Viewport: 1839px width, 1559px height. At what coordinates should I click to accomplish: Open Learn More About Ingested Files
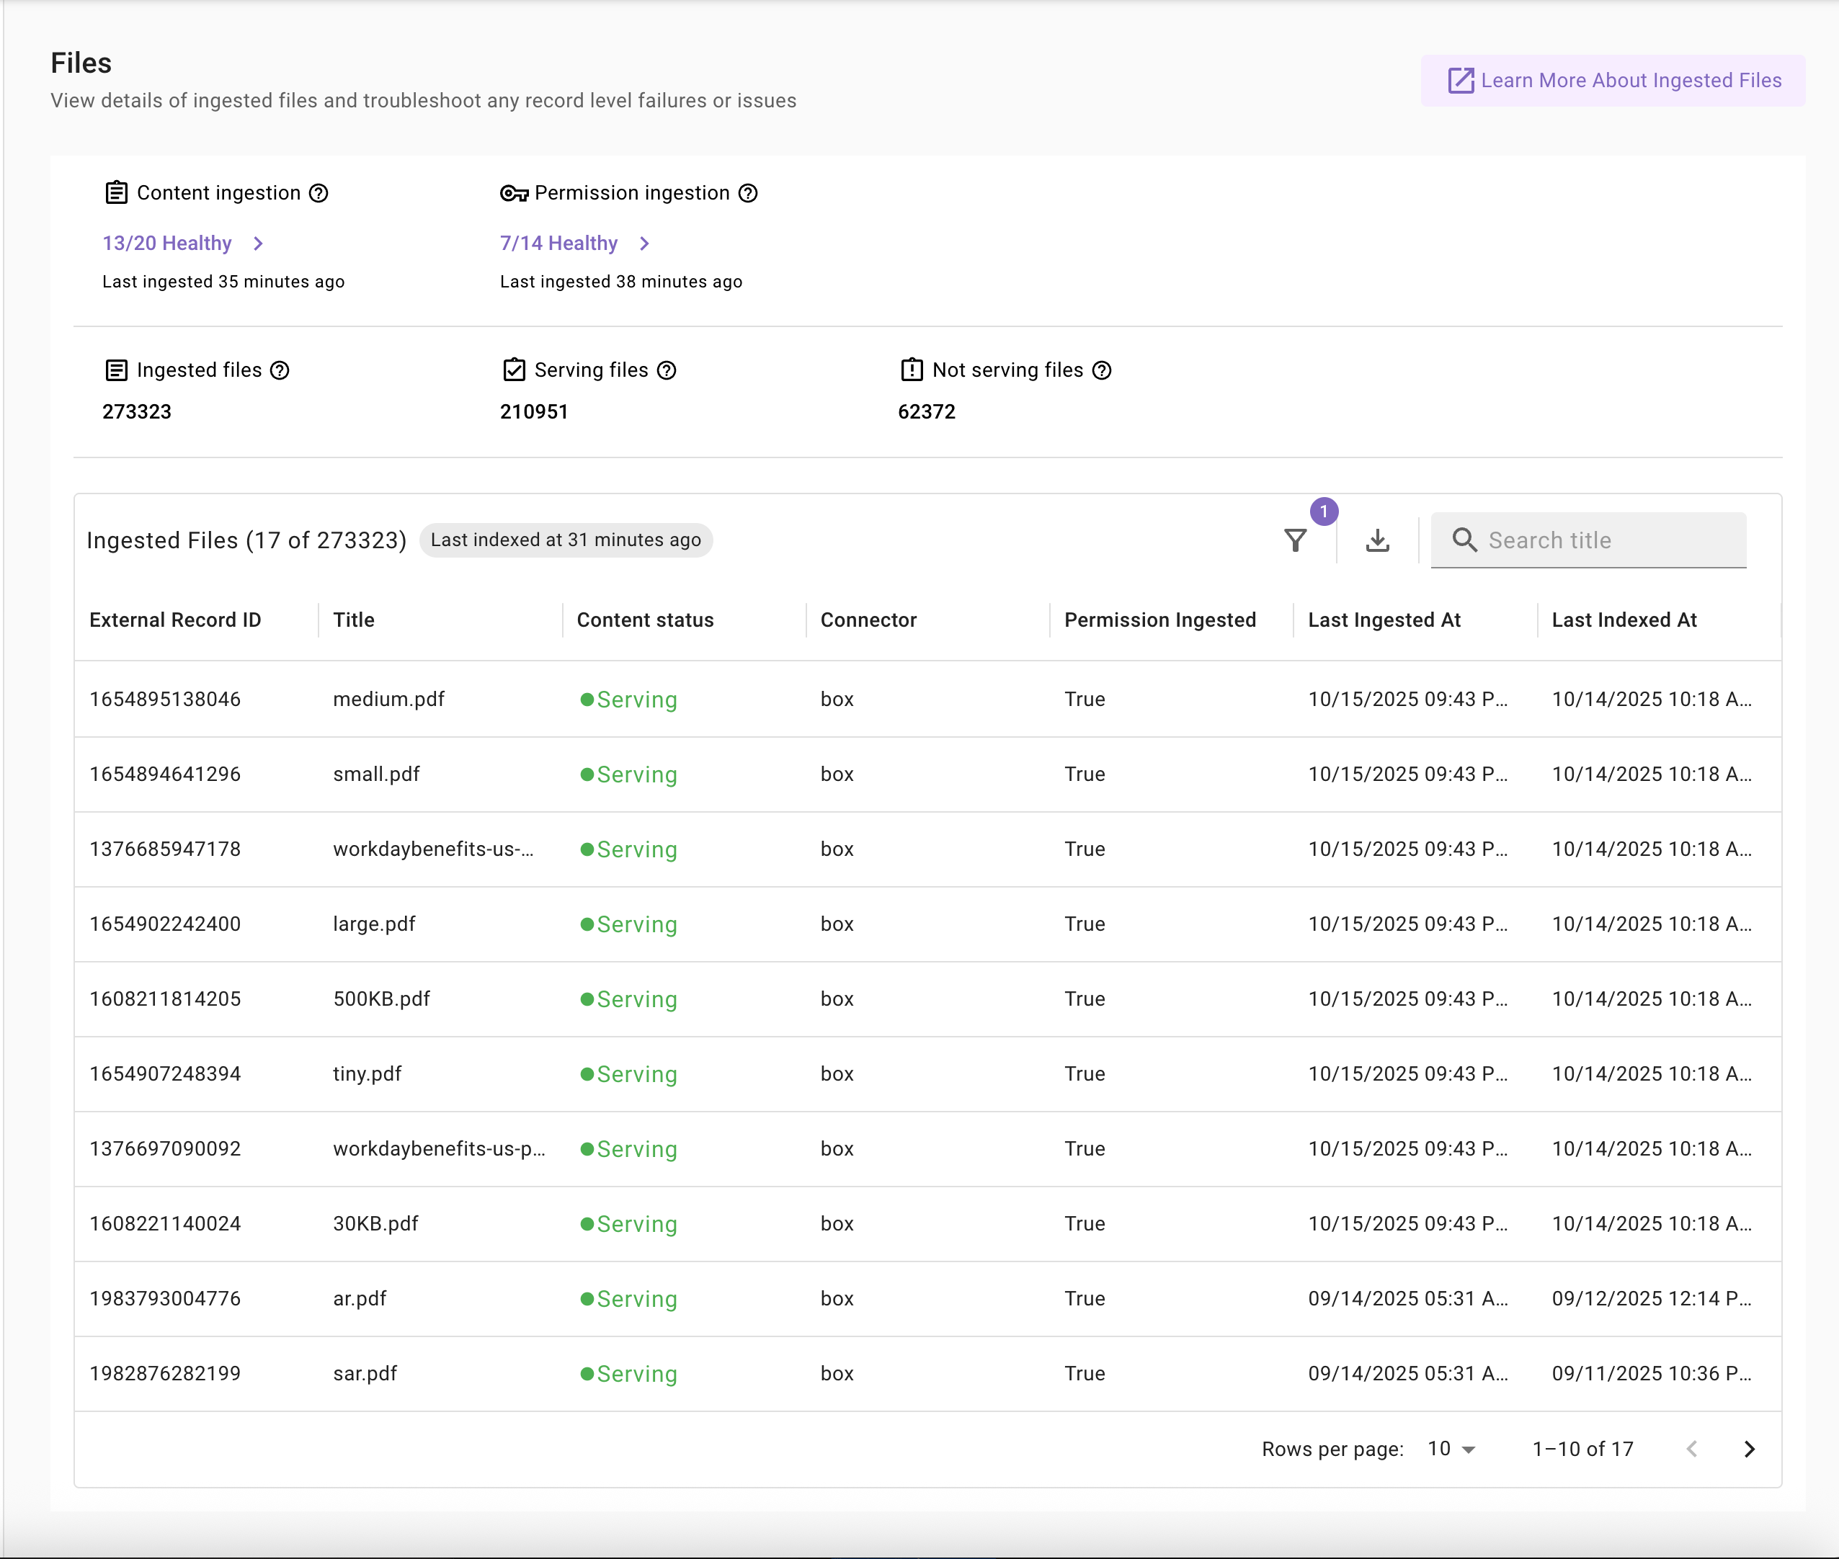(x=1613, y=81)
